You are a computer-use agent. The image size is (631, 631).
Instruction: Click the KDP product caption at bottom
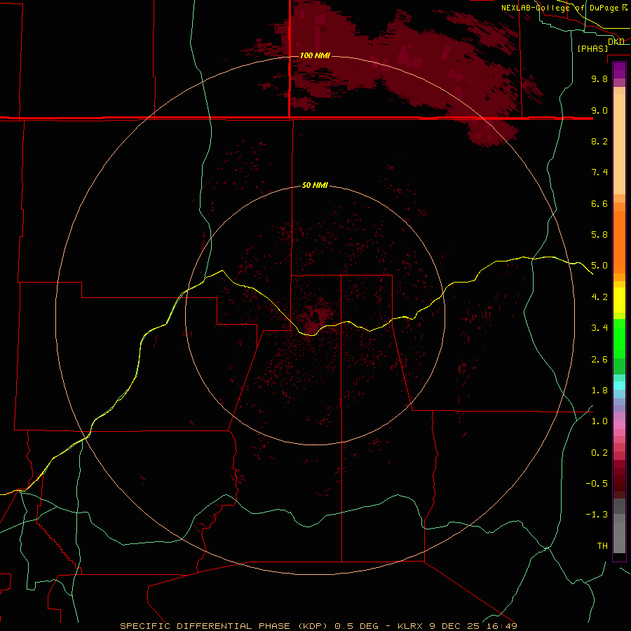pyautogui.click(x=318, y=626)
